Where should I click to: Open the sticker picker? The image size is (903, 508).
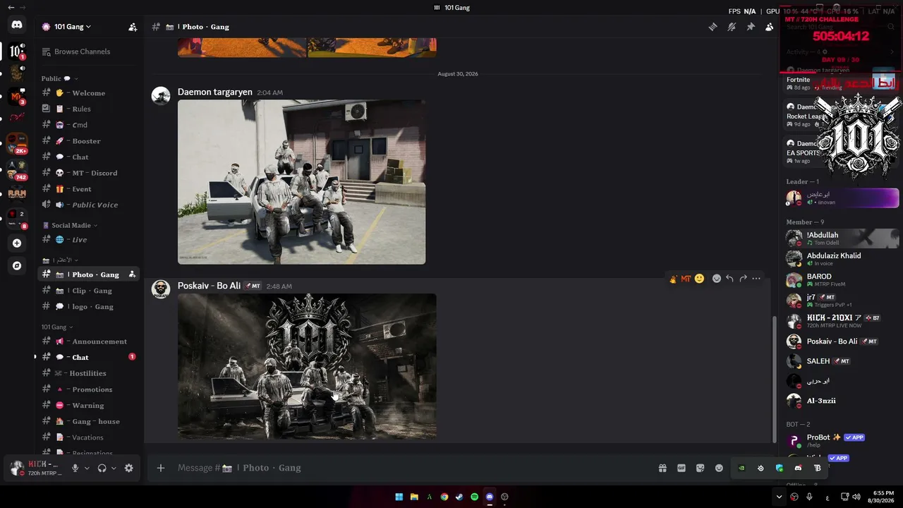700,468
